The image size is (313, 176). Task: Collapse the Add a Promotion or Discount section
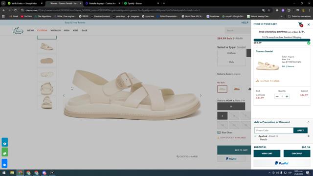(308, 122)
